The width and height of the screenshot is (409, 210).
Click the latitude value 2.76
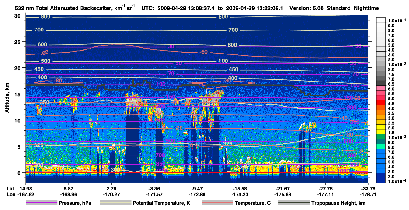click(111, 188)
